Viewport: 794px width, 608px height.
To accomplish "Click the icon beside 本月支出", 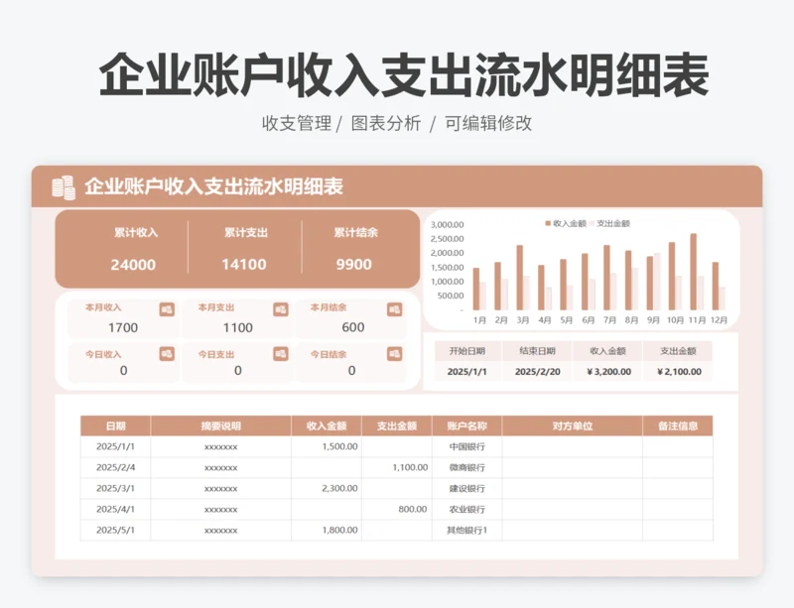I will 281,309.
